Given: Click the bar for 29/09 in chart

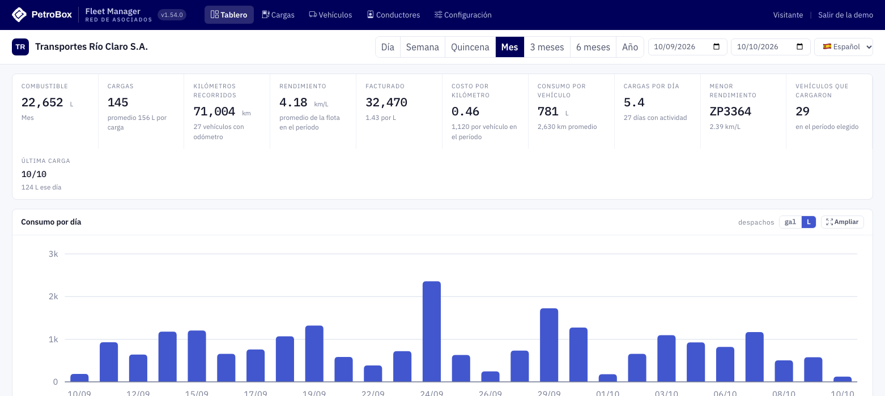Looking at the screenshot, I should (549, 345).
